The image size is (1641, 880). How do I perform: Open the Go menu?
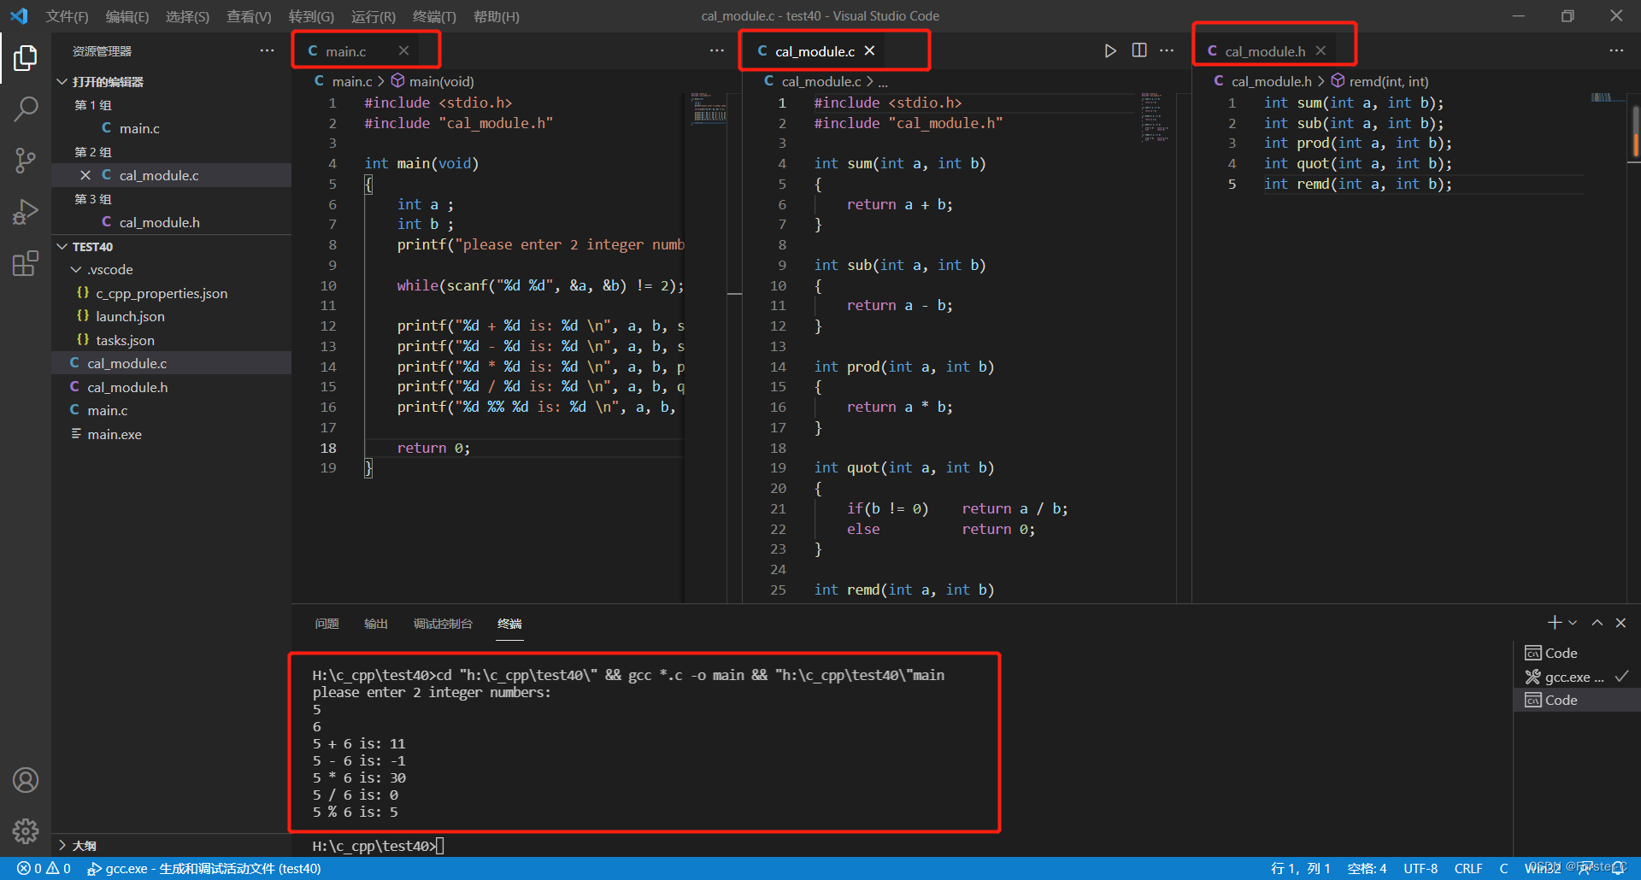pyautogui.click(x=311, y=16)
